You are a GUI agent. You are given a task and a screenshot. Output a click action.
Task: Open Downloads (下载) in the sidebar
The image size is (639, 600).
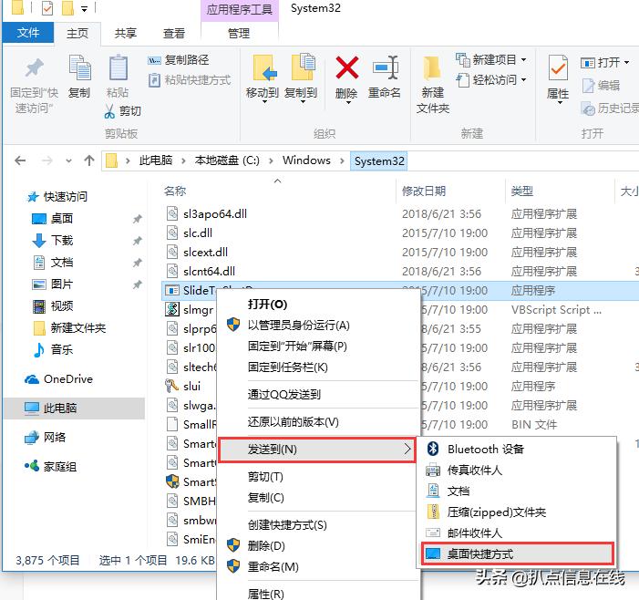coord(52,241)
